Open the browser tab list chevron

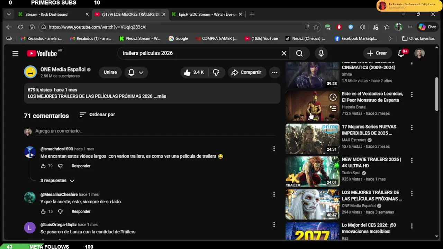click(9, 14)
